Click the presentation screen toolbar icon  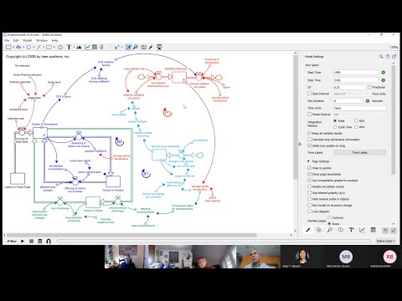pos(159,47)
